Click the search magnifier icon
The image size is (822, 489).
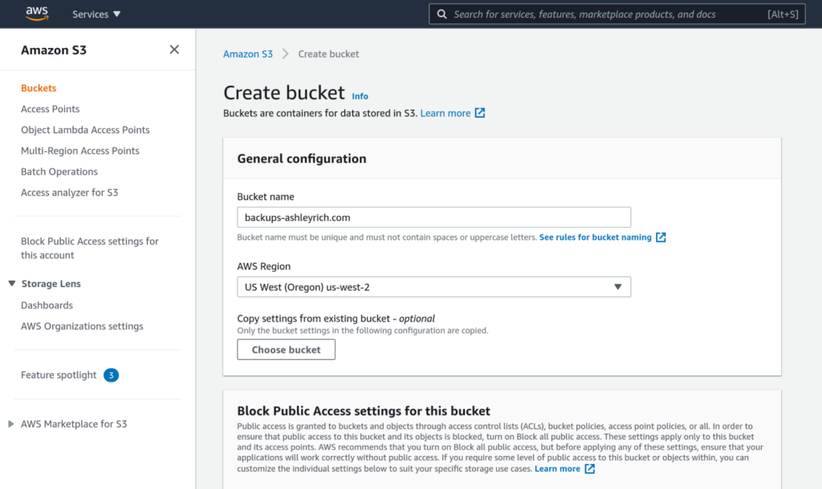pyautogui.click(x=442, y=14)
